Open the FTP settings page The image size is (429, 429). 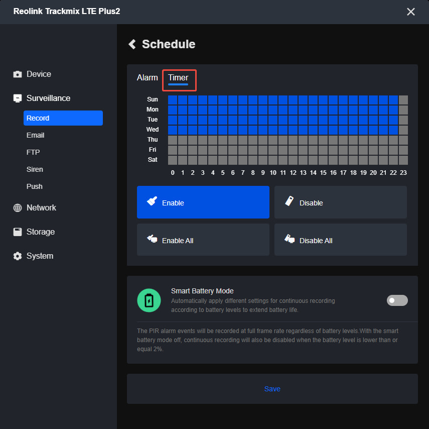click(x=33, y=152)
